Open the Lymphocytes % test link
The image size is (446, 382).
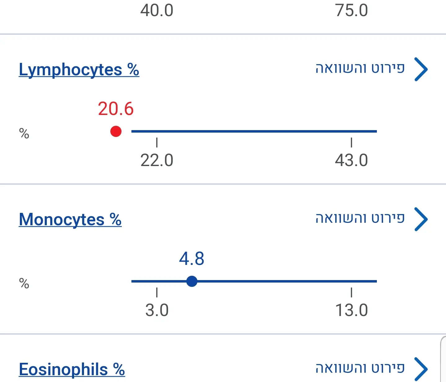79,69
